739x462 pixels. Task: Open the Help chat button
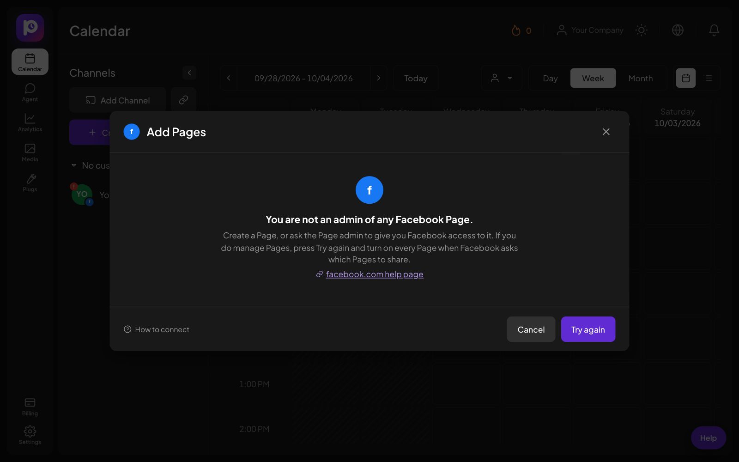708,438
